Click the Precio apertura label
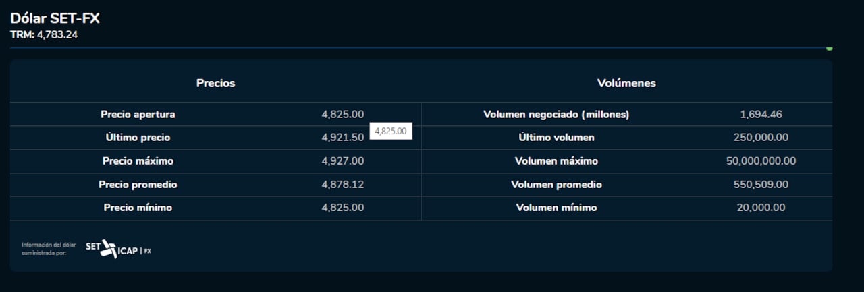Viewport: 864px width, 292px height. coord(138,115)
